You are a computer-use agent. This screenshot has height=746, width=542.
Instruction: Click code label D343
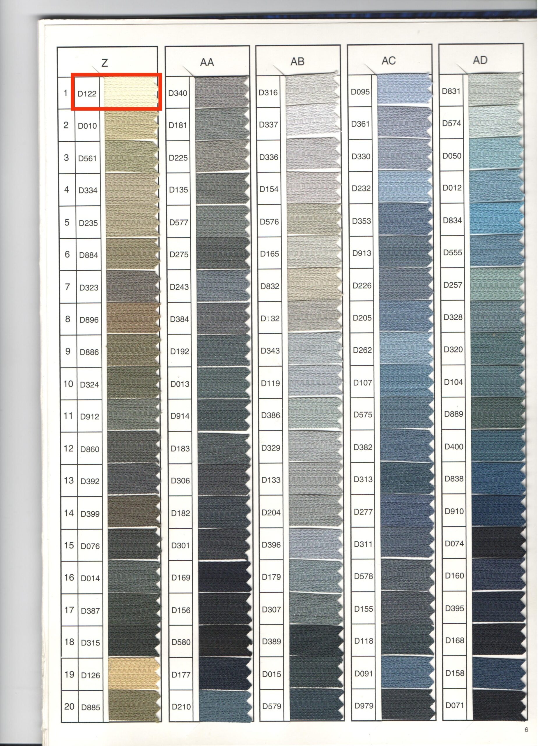pos(270,351)
